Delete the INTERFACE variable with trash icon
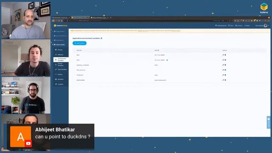 225,75
